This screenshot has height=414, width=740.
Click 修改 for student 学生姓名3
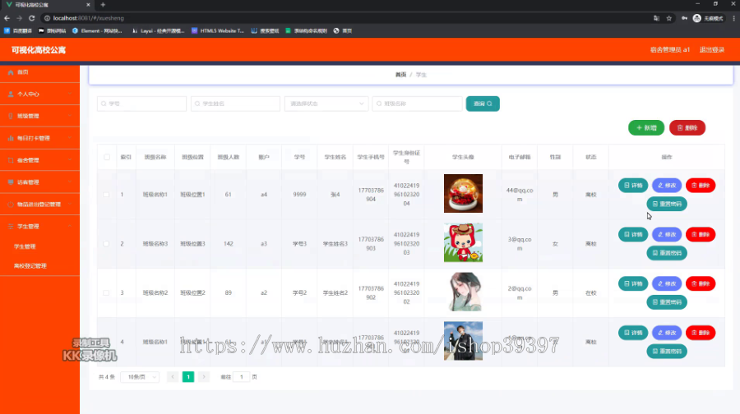coord(667,234)
